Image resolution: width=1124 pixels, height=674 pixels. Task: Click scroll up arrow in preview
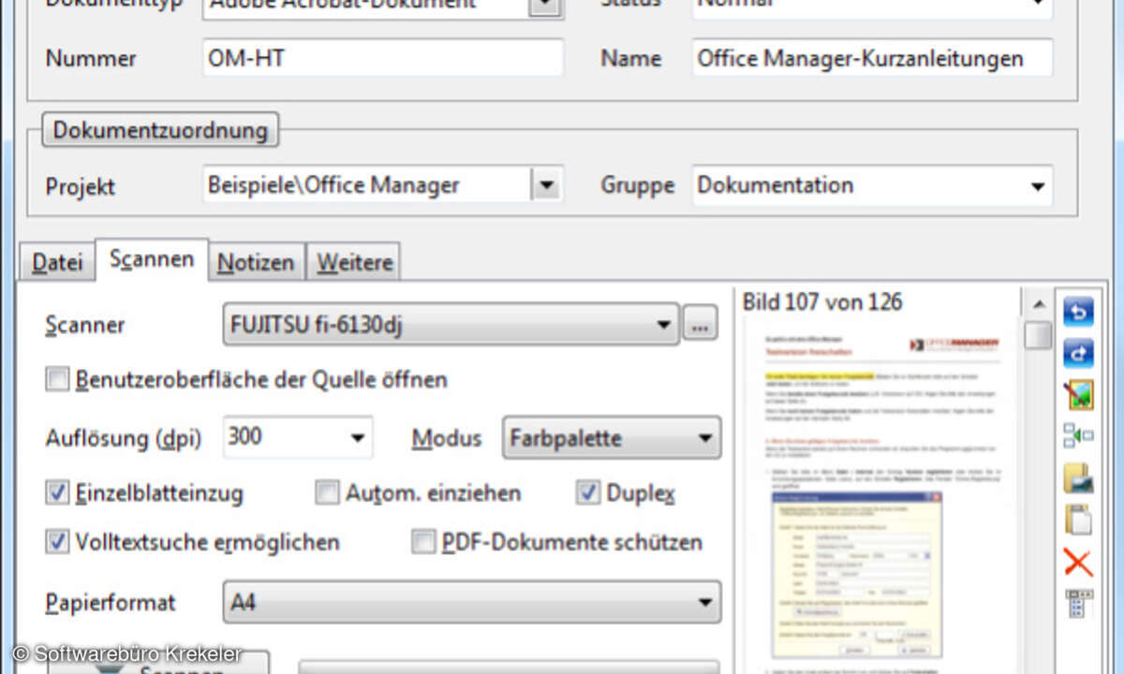[1038, 304]
